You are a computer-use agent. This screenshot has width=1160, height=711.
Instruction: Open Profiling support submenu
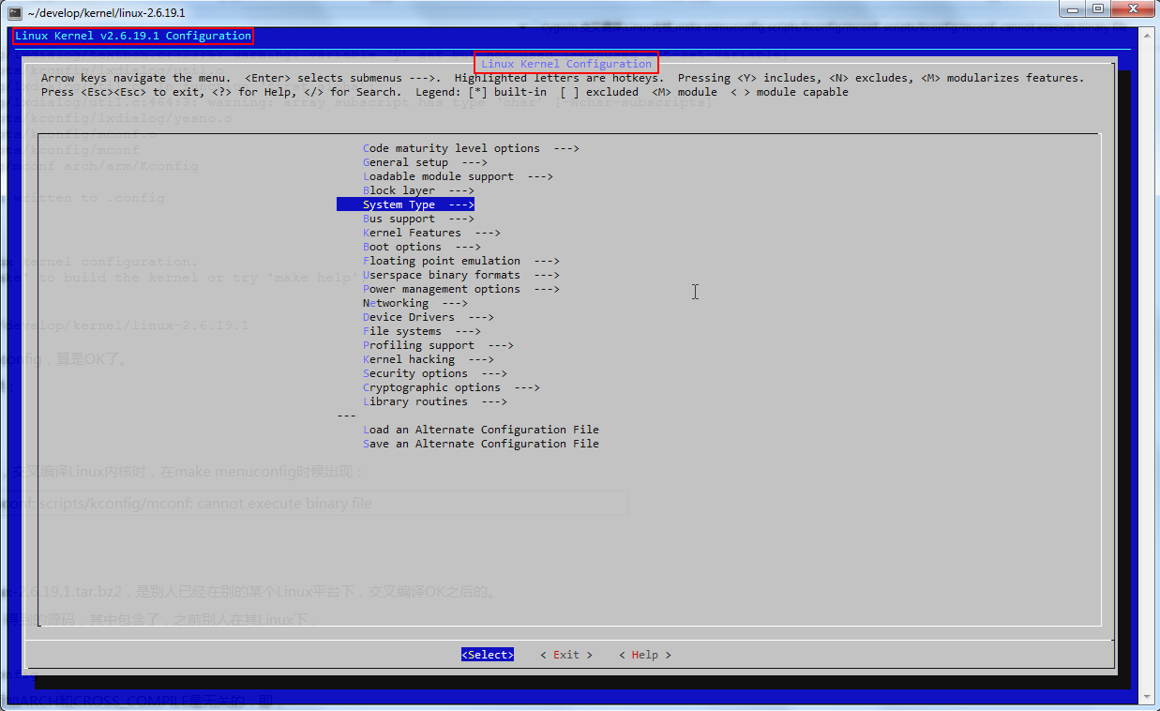click(438, 345)
